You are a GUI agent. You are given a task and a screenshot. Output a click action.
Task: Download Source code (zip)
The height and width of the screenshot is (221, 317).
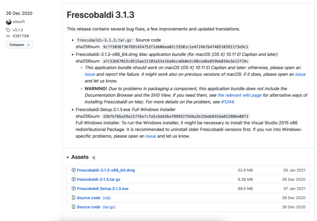point(89,198)
